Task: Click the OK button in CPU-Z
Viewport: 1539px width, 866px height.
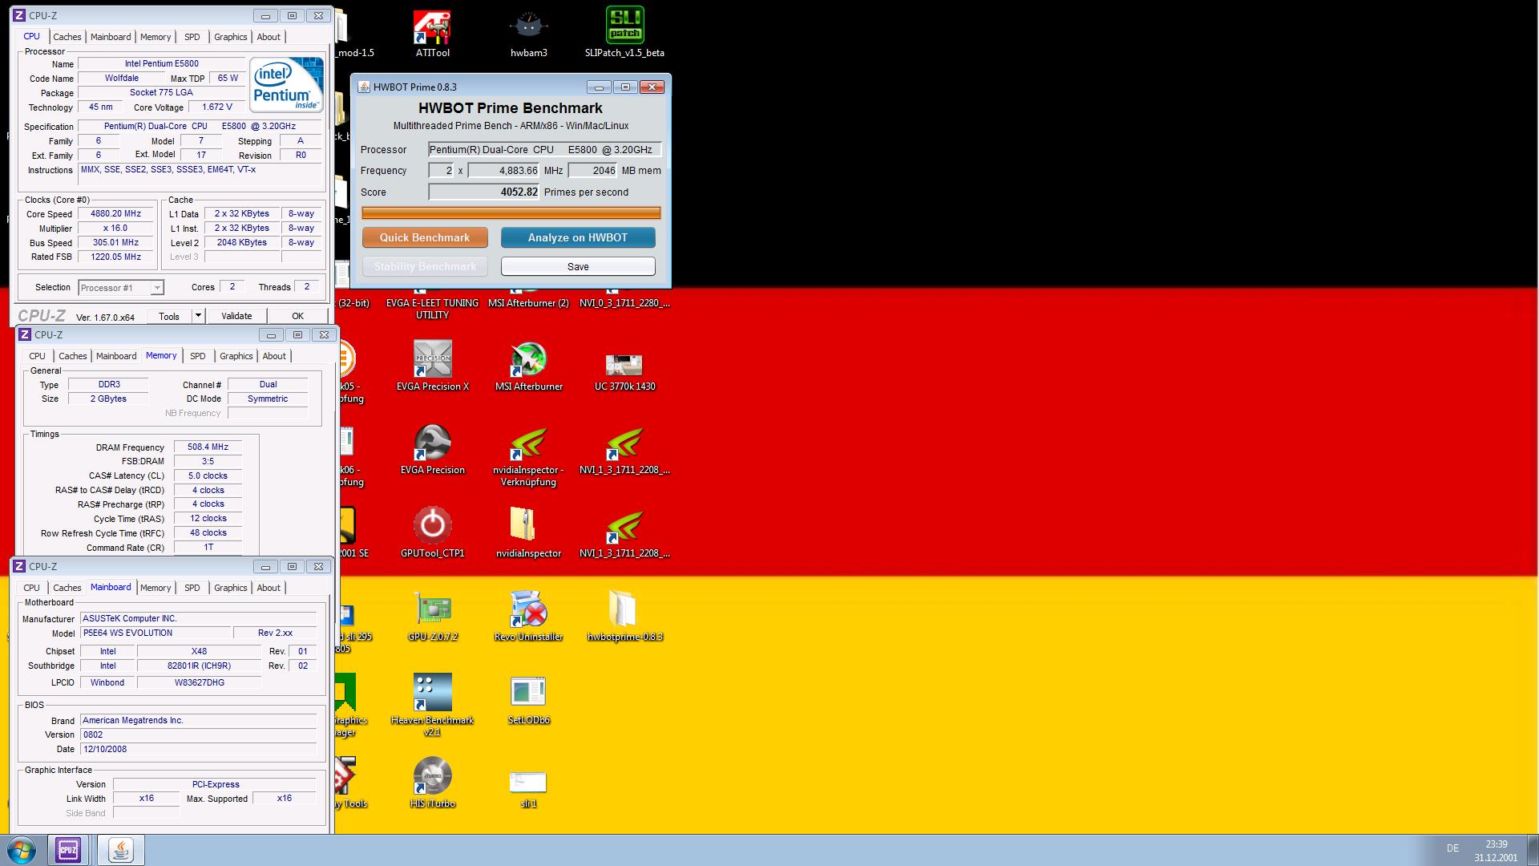Action: click(x=297, y=316)
